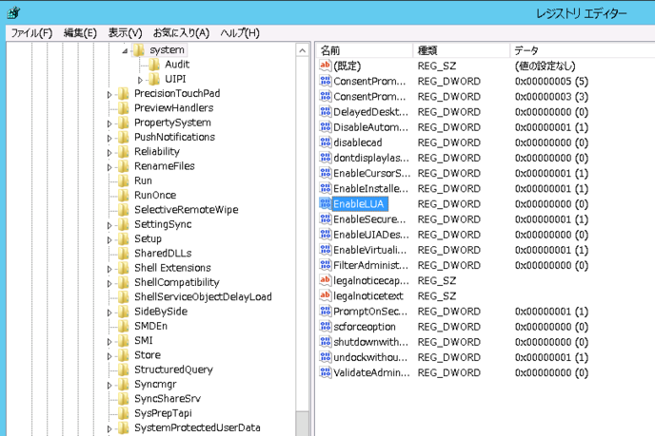Click the DelayedDeskt... DWORD icon

point(325,112)
